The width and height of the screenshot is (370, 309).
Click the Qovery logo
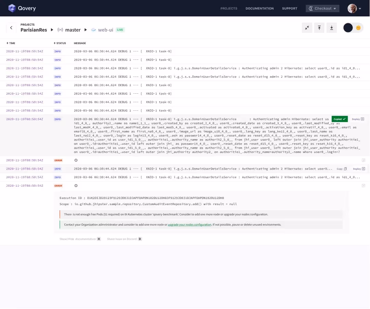pyautogui.click(x=22, y=8)
